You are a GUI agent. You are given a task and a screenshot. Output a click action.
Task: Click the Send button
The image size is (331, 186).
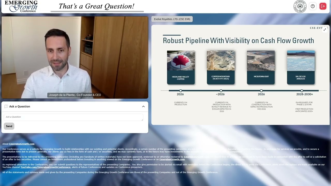click(x=9, y=126)
